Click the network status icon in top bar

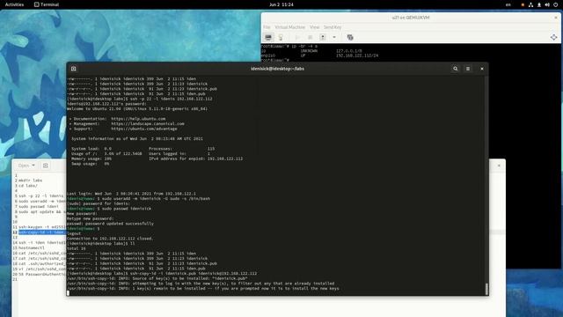(x=530, y=4)
